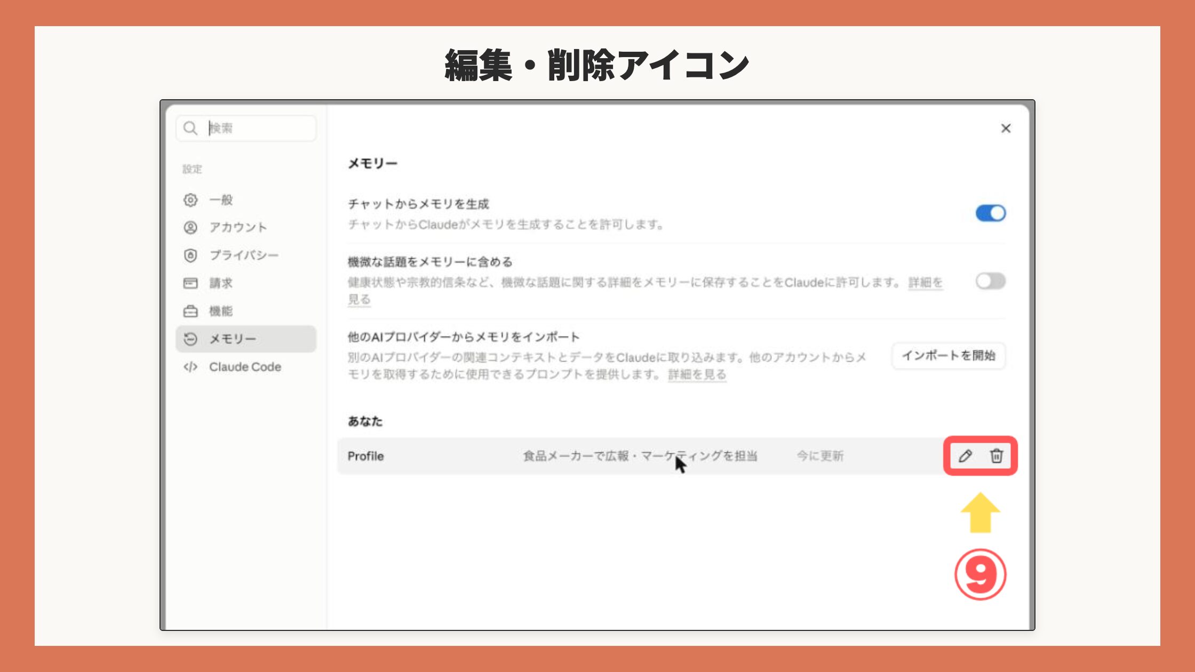Image resolution: width=1195 pixels, height=672 pixels.
Task: Click the magnifier search icon
Action: tap(190, 128)
